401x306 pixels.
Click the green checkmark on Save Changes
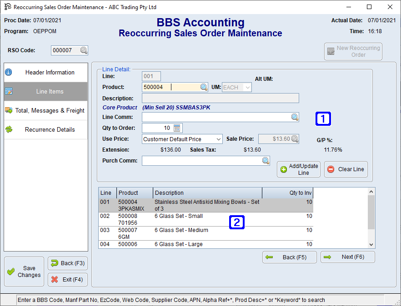[11, 271]
